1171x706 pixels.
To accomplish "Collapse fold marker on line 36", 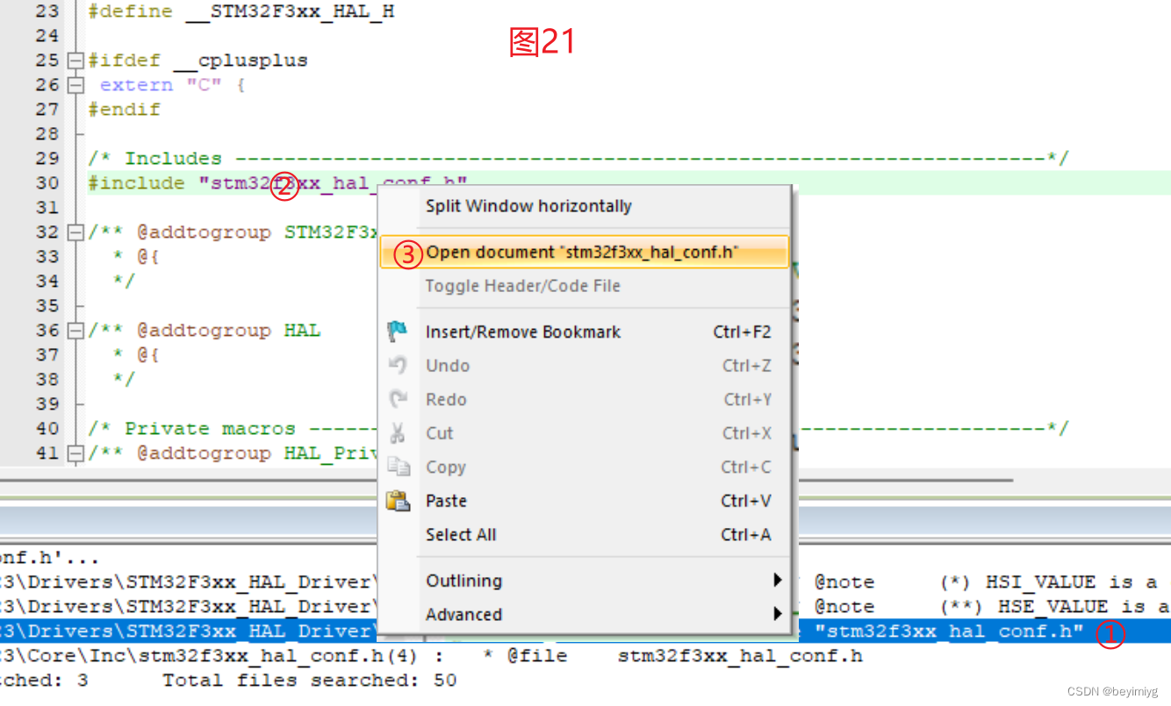I will pos(75,331).
